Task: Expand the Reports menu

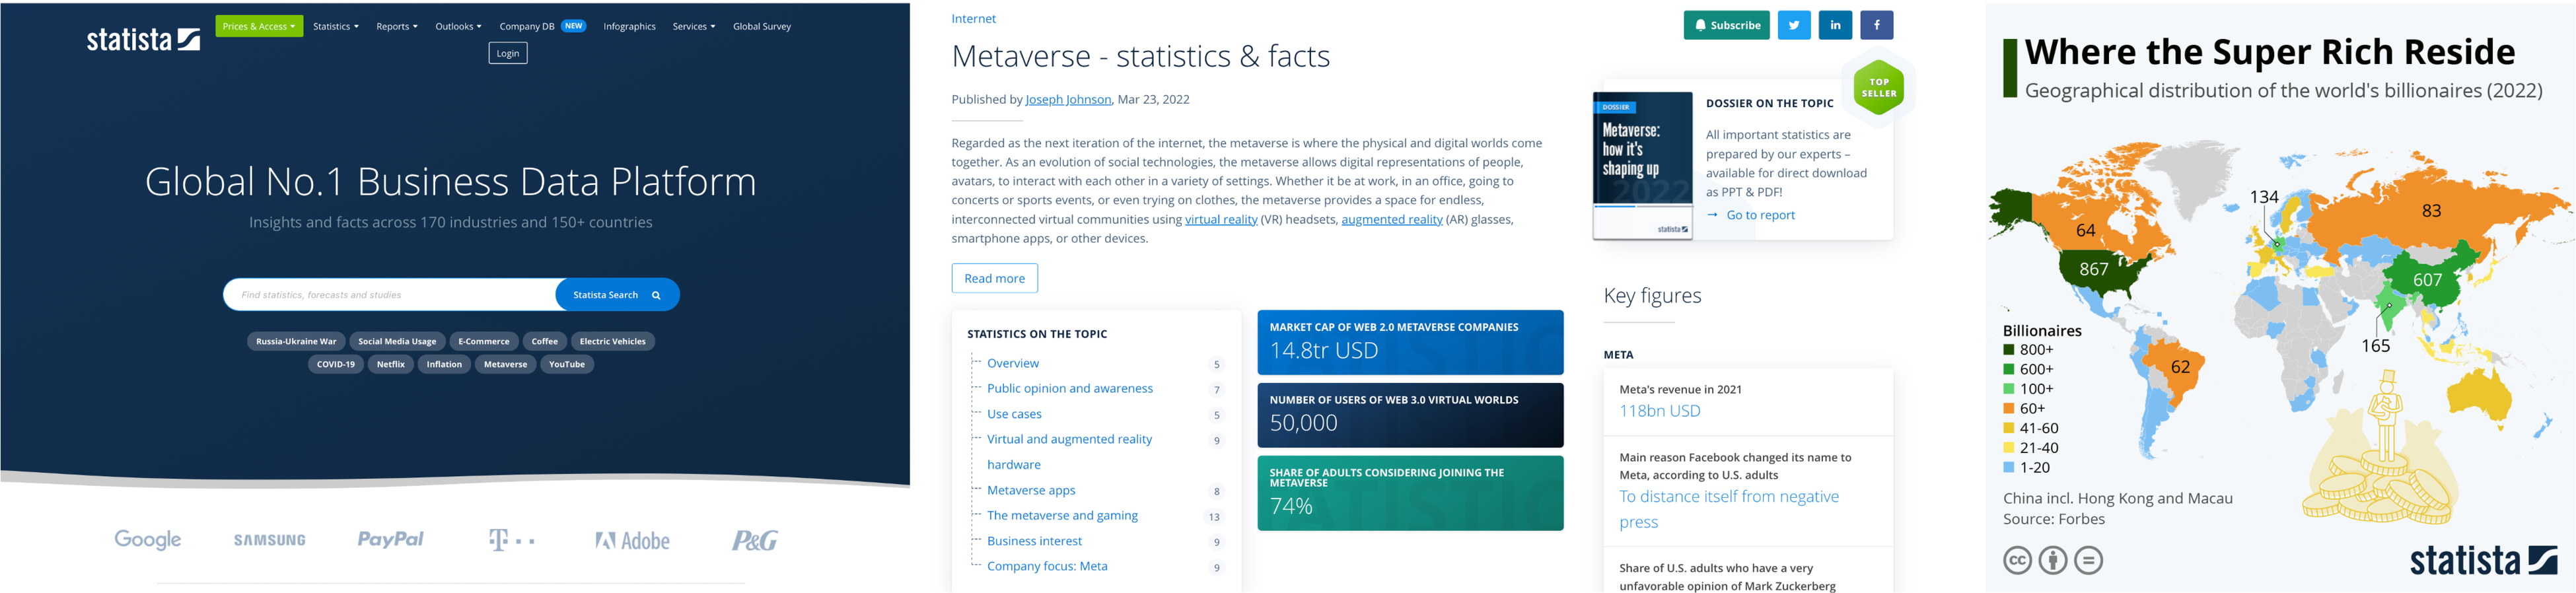Action: (x=397, y=26)
